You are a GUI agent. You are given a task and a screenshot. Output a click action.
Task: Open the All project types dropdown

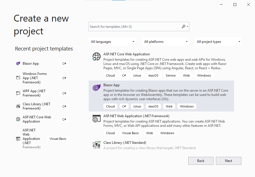(218, 42)
